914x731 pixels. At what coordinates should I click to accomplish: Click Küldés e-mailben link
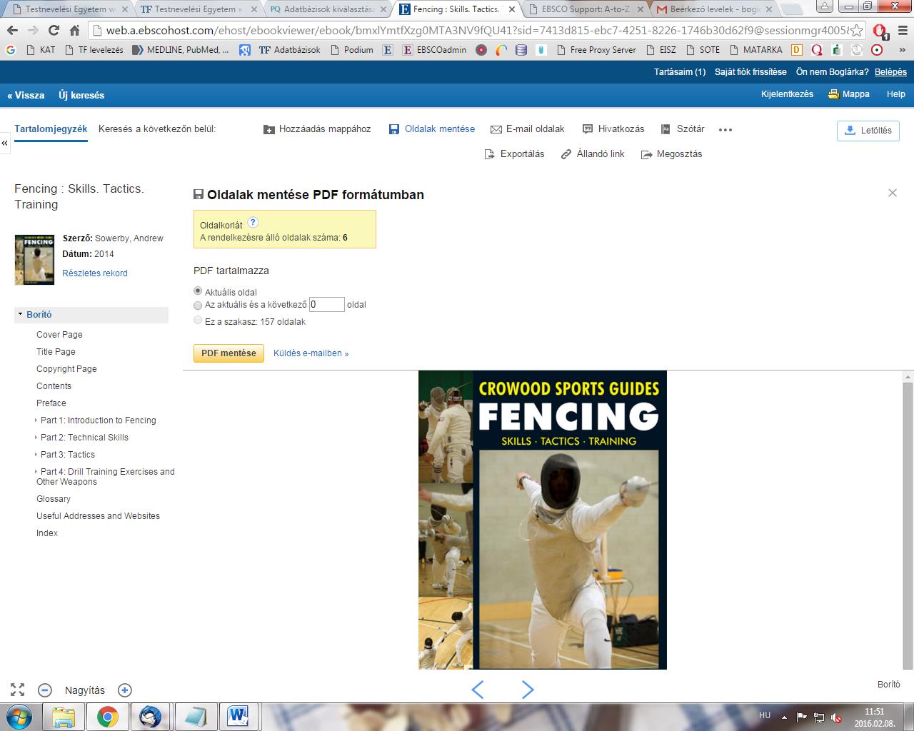click(311, 353)
